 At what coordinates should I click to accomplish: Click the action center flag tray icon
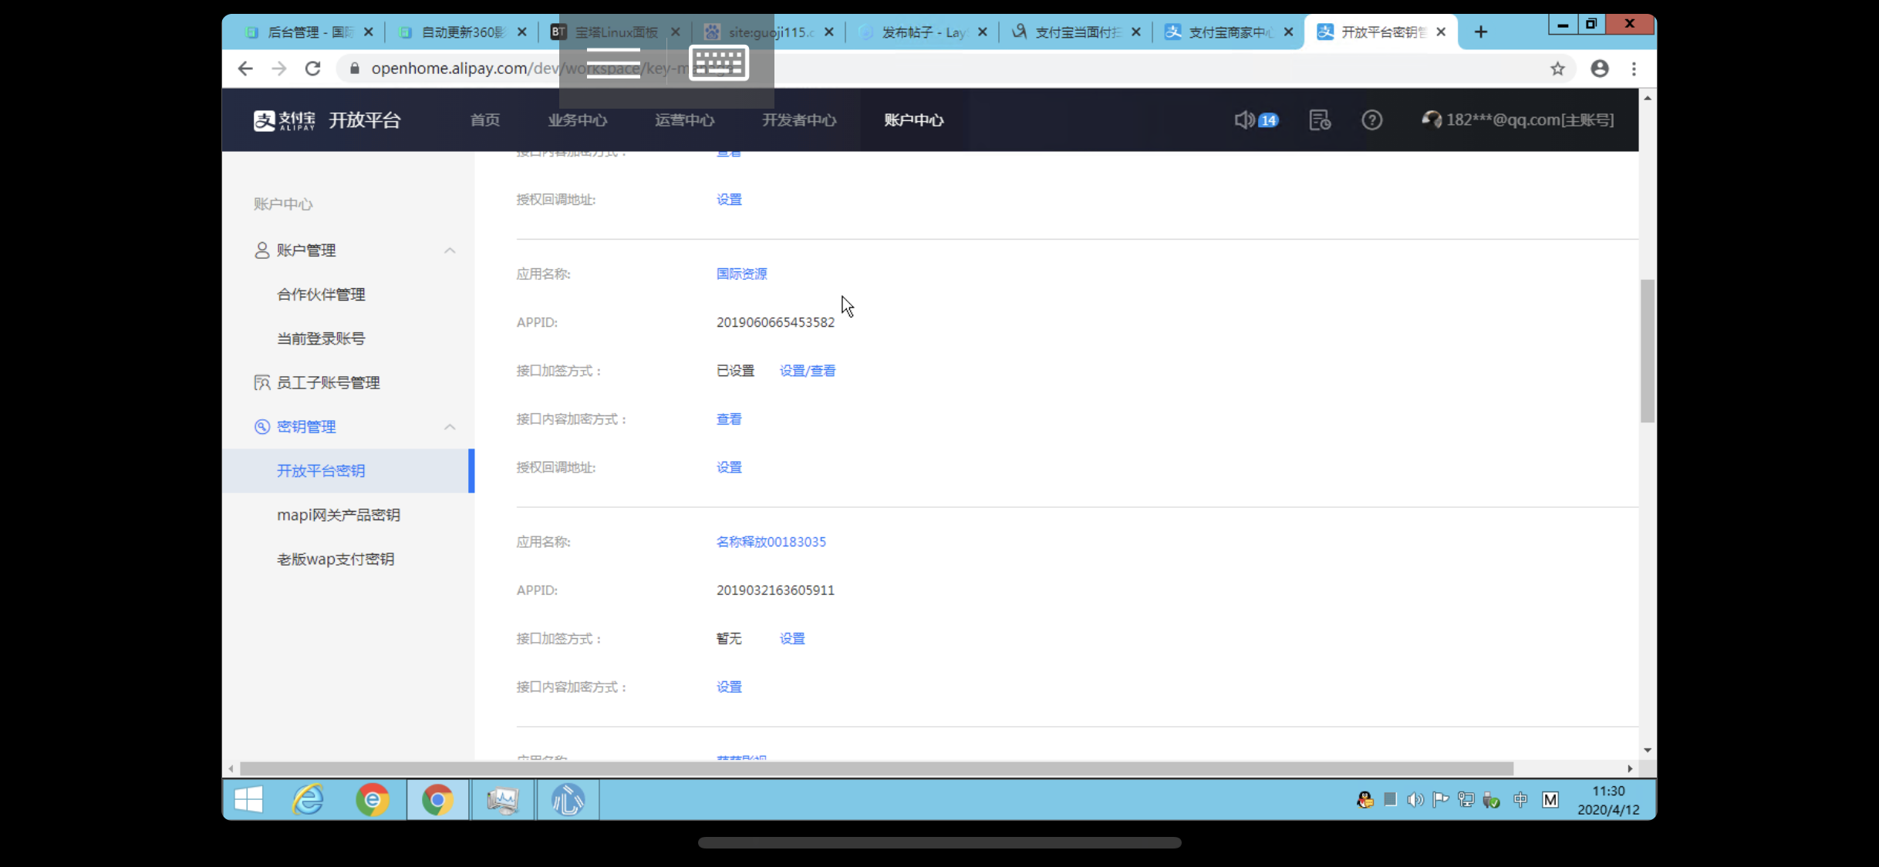point(1440,800)
